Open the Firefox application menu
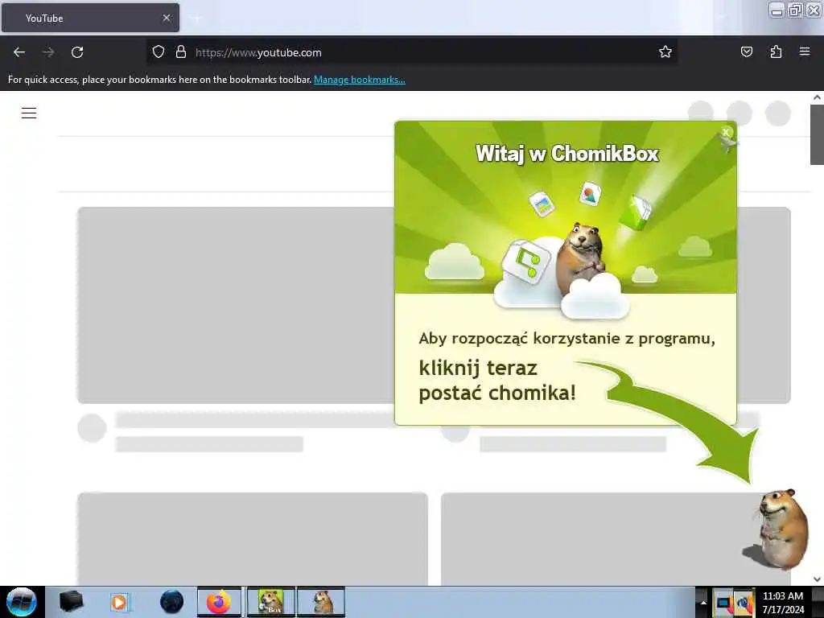 click(805, 51)
